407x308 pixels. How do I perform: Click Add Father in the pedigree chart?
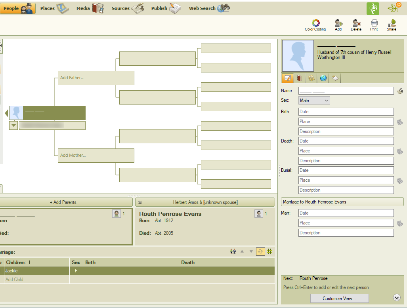96,78
